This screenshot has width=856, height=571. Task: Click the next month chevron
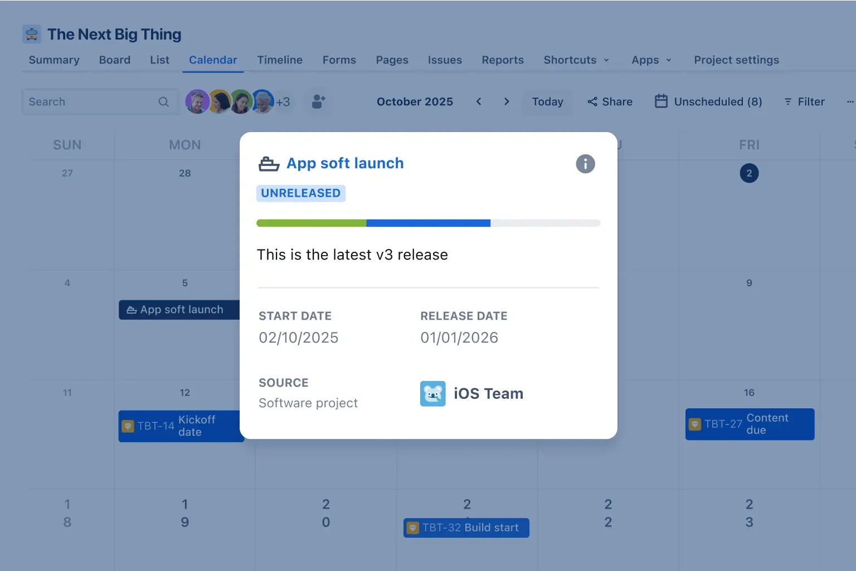(x=507, y=101)
